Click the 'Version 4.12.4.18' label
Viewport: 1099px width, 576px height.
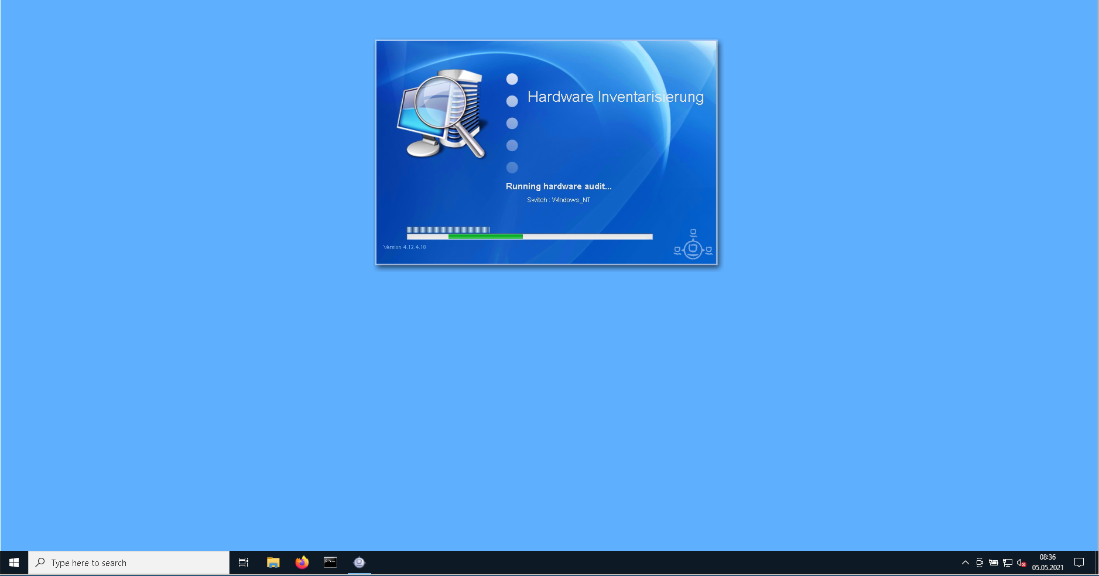click(405, 247)
